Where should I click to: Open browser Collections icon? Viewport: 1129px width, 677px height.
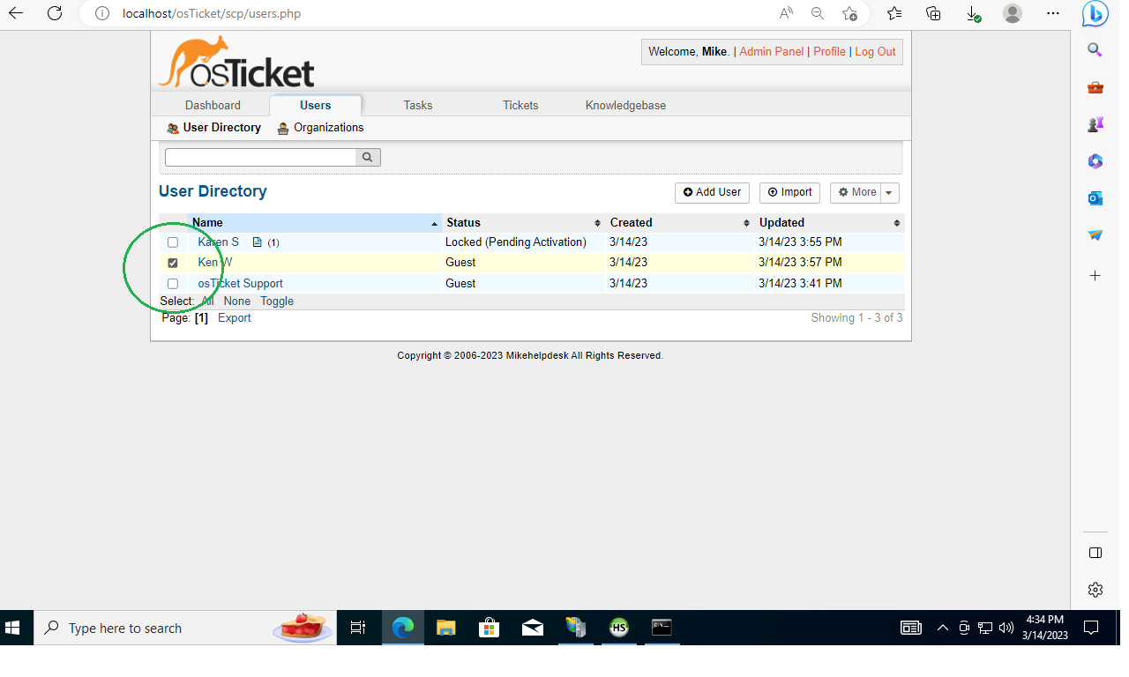(x=933, y=13)
